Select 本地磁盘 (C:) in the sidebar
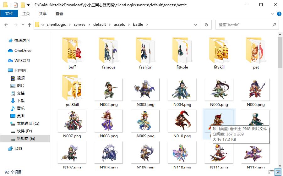The width and height of the screenshot is (283, 176). (28, 124)
